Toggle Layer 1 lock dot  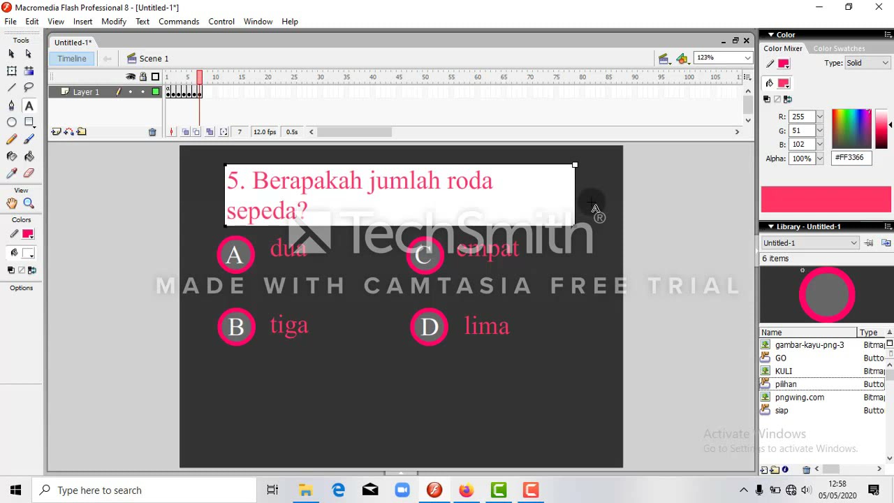click(x=143, y=92)
